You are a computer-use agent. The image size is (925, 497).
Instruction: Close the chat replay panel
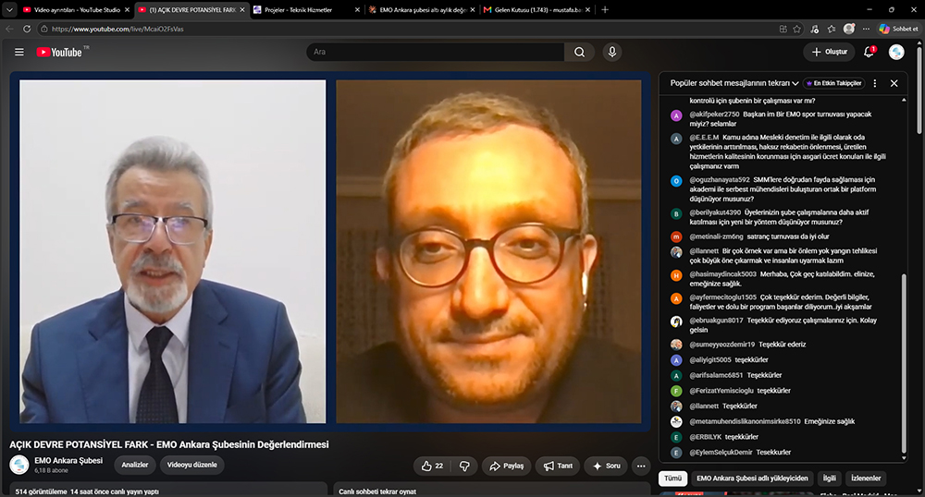894,84
